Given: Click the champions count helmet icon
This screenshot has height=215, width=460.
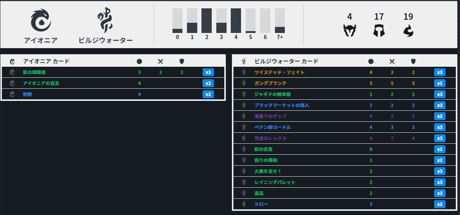Looking at the screenshot, I should (349, 30).
